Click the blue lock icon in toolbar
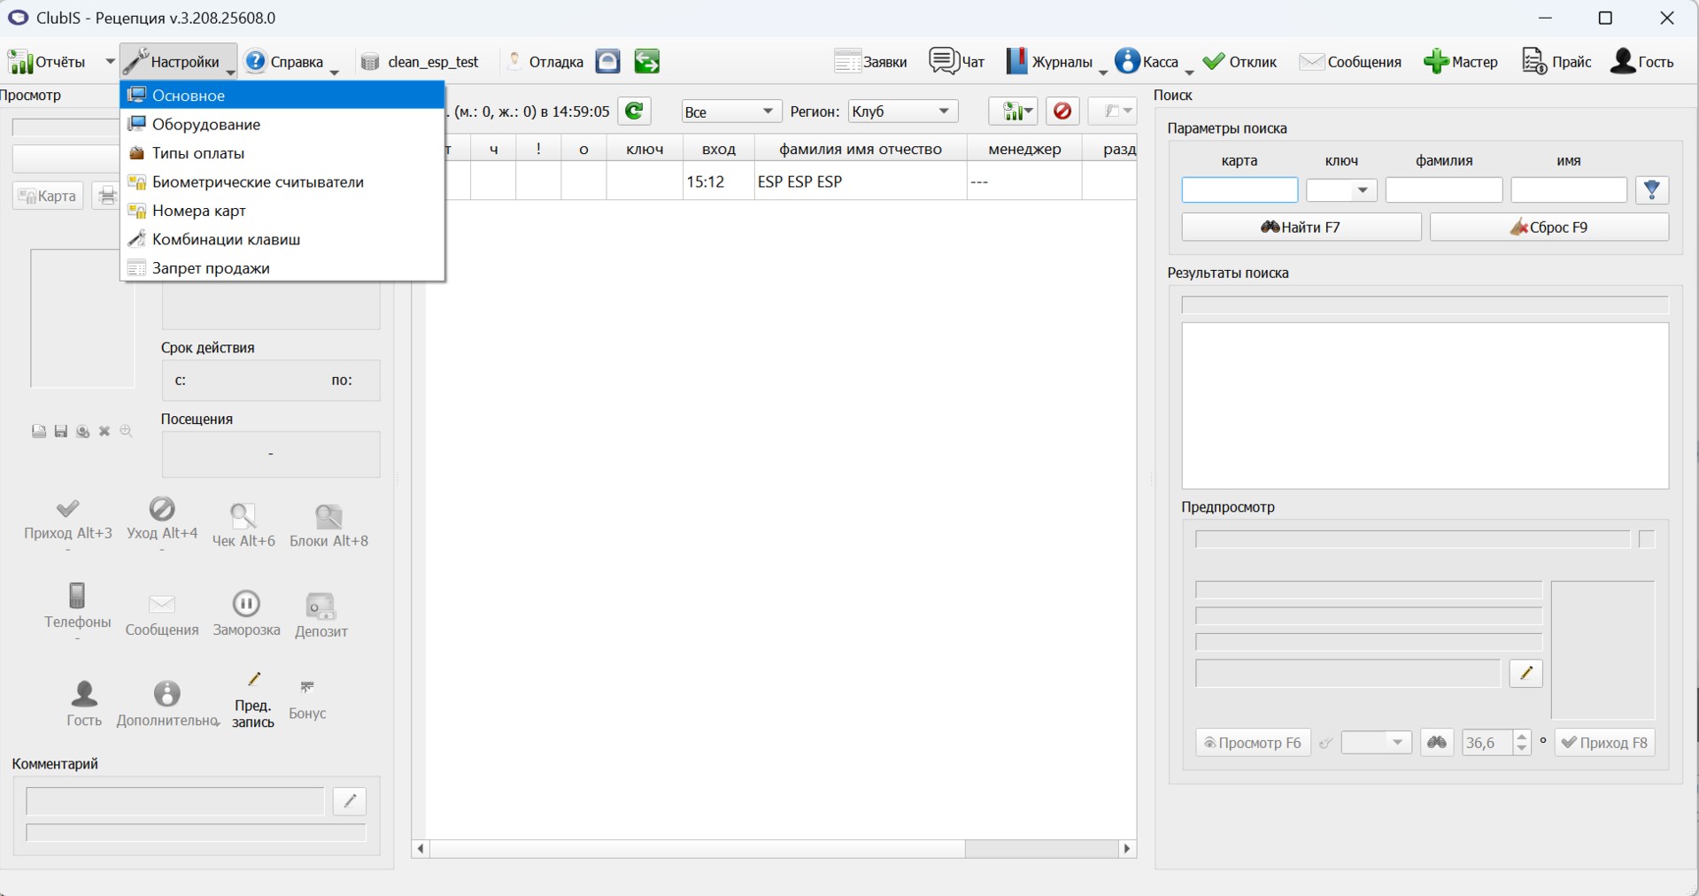The image size is (1699, 896). [607, 61]
